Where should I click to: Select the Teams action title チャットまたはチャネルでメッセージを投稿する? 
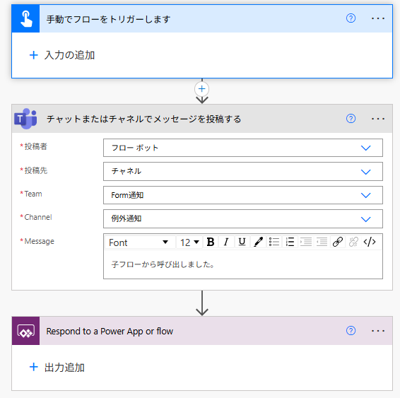point(144,119)
